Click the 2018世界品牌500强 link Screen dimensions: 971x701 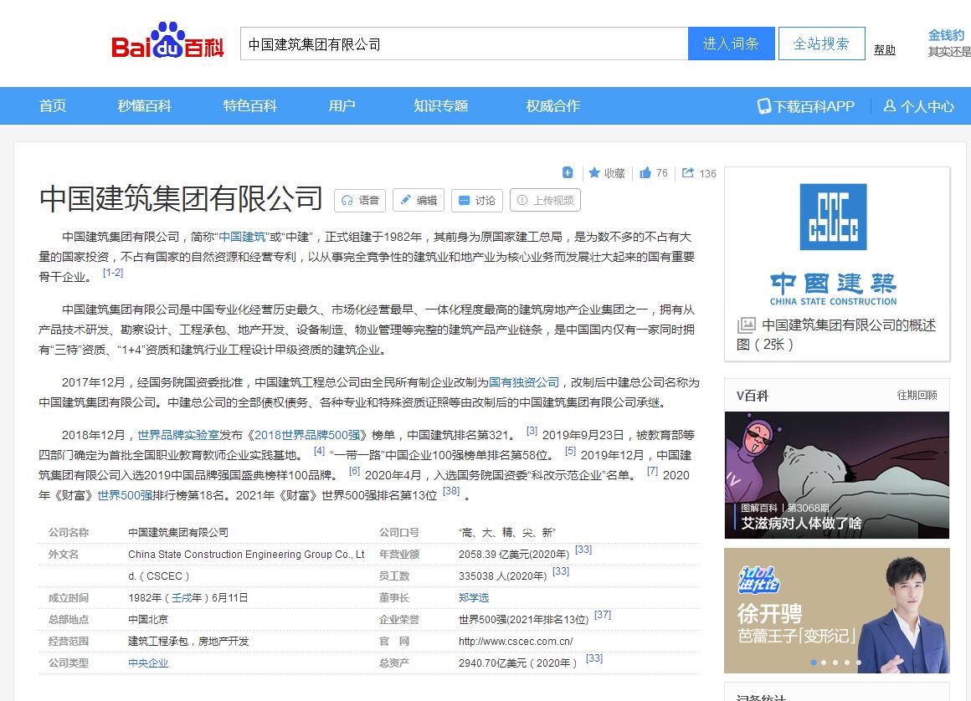coord(307,435)
